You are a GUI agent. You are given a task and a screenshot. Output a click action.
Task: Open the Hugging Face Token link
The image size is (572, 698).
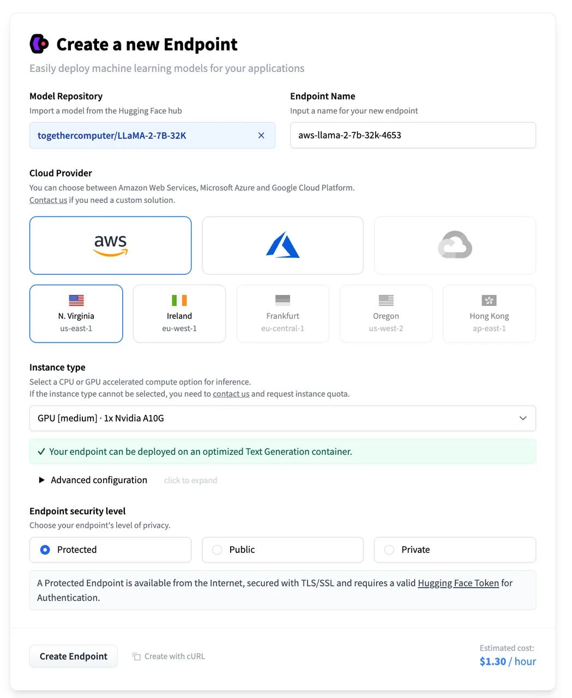(x=458, y=583)
